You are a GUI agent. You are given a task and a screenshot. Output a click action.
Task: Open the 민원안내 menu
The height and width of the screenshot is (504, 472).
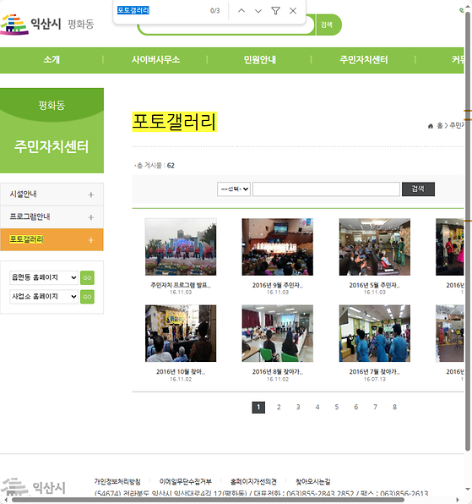coord(259,60)
